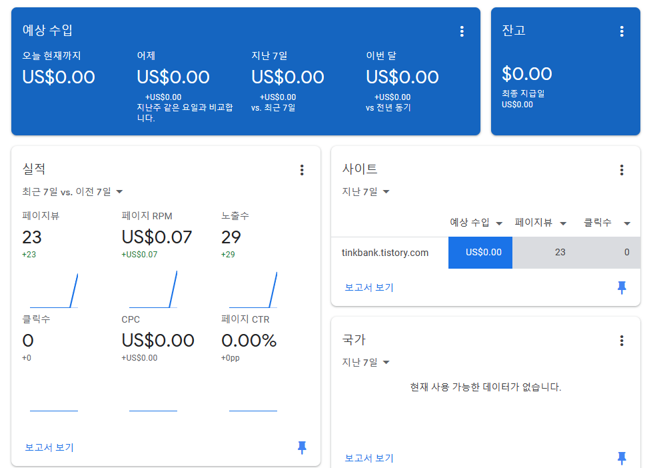This screenshot has width=647, height=468.
Task: Pin the 사이트 card with the pin icon
Action: coord(622,287)
